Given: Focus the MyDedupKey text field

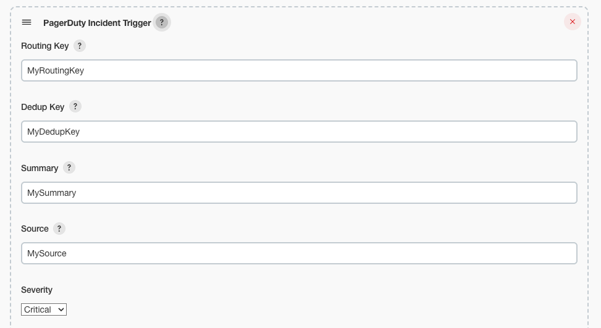Looking at the screenshot, I should (299, 132).
